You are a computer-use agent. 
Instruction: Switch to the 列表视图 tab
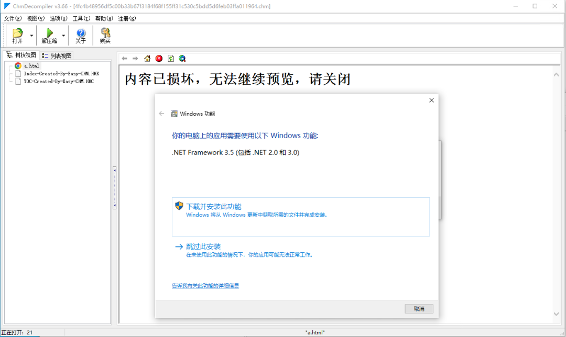point(57,55)
